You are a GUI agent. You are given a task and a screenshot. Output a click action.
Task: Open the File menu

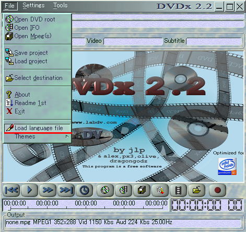(x=9, y=6)
